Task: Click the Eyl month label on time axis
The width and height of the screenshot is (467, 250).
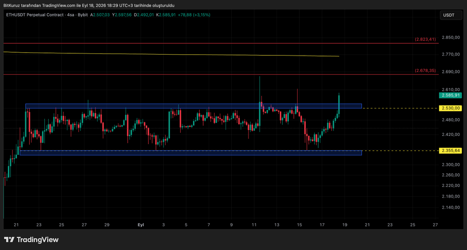Action: (141, 225)
